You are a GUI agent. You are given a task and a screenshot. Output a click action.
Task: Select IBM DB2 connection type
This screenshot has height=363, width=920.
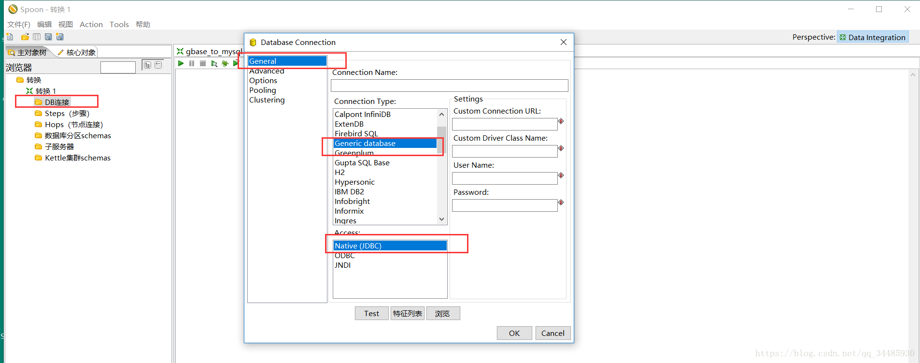pyautogui.click(x=349, y=191)
